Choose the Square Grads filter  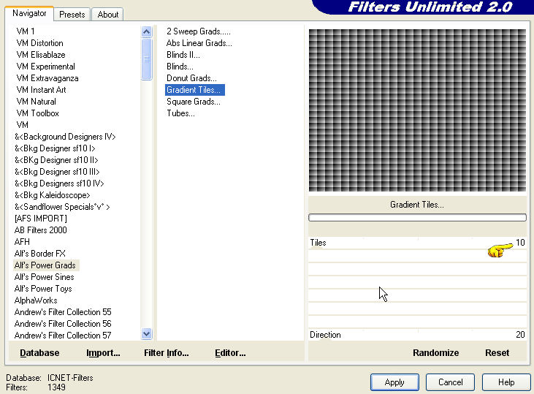point(194,102)
